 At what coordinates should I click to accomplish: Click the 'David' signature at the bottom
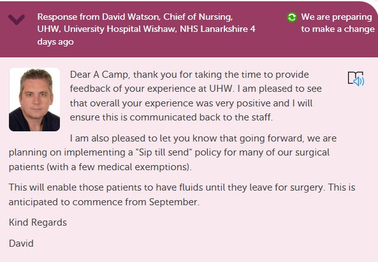tap(21, 244)
